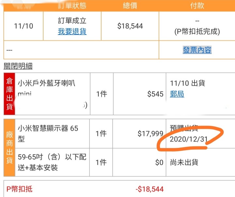The height and width of the screenshot is (197, 235).
Task: Select the 倉庫出貨 red label
Action: click(9, 94)
